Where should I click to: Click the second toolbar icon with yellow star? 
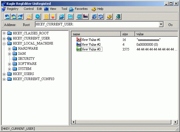pos(14,17)
